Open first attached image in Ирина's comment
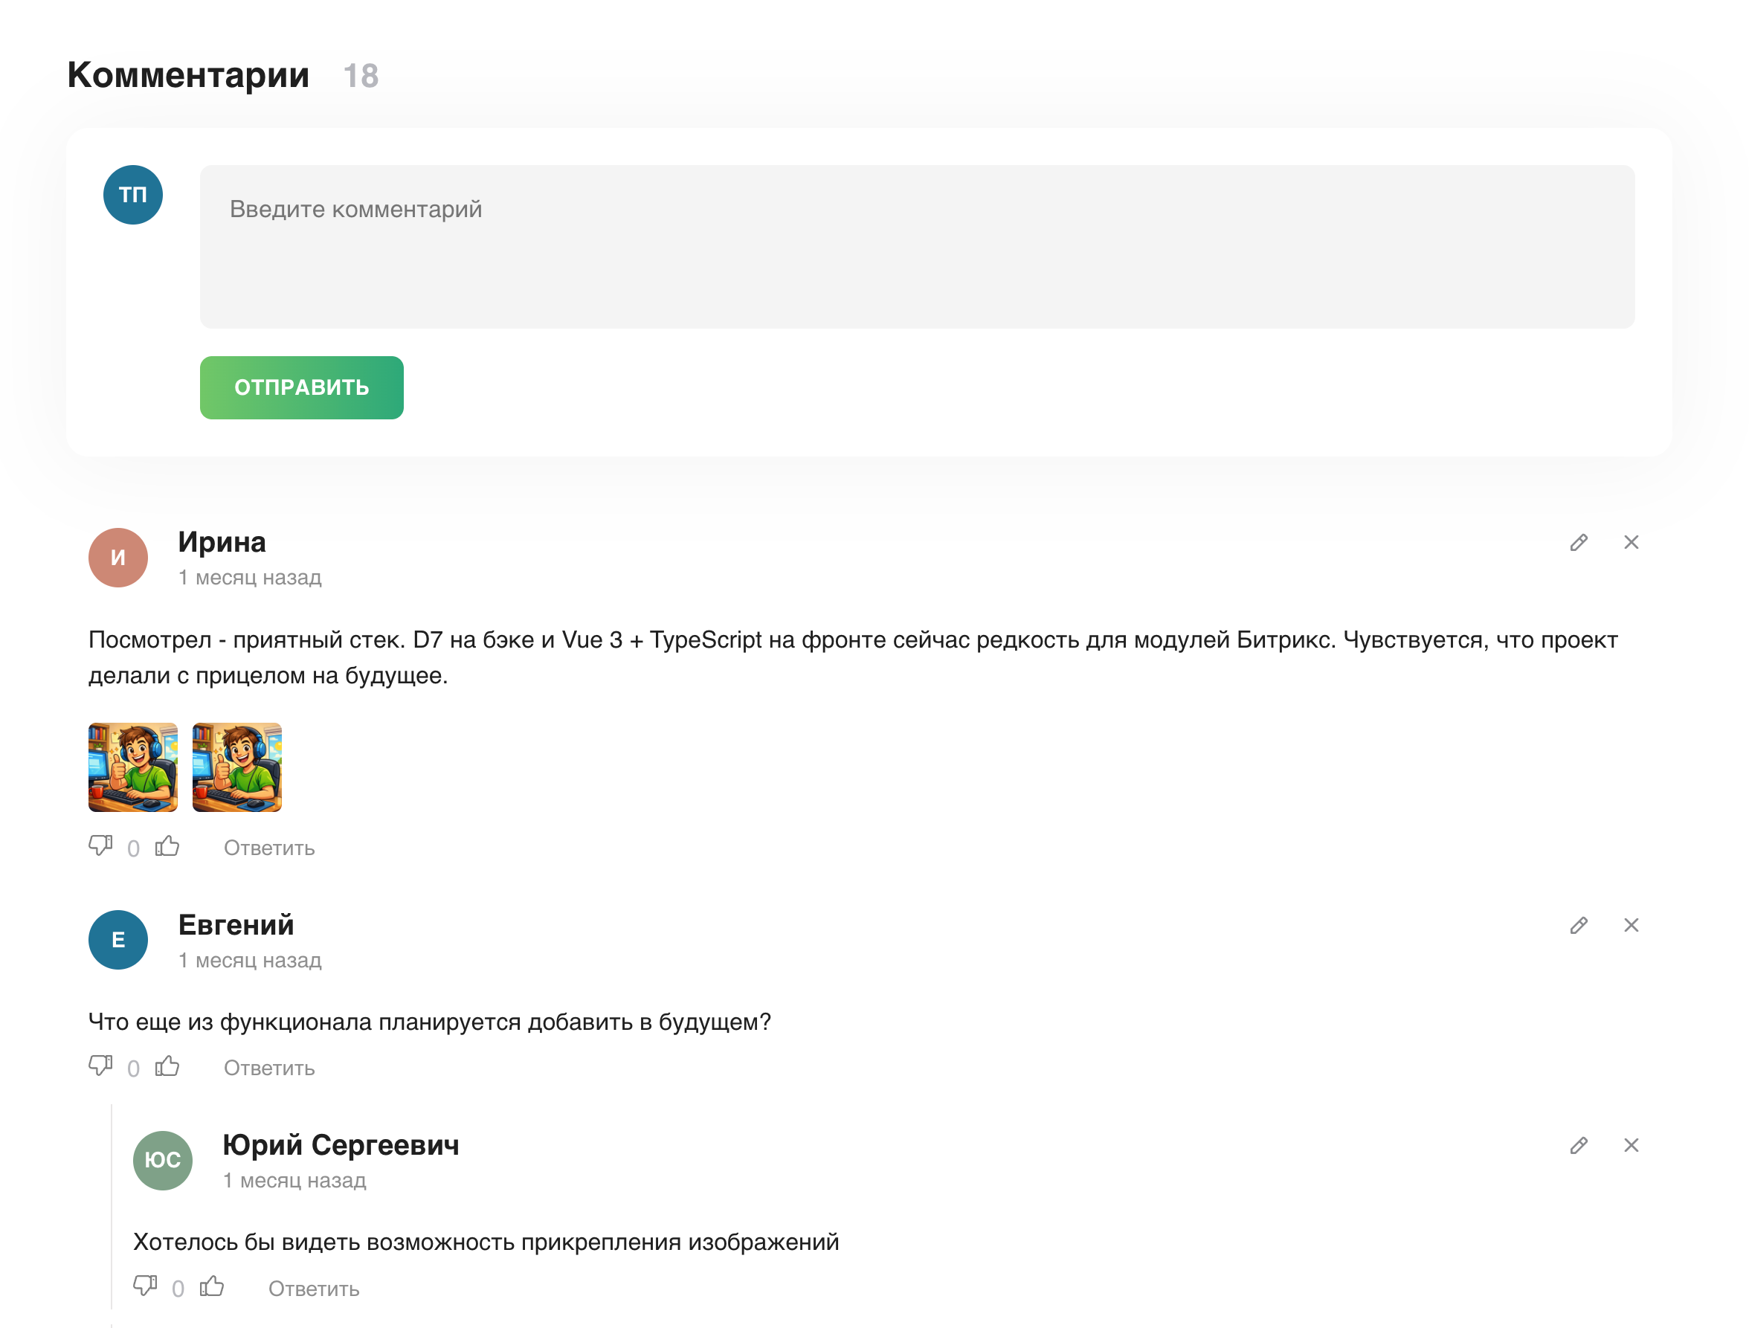Screen dimensions: 1749x1328 tap(133, 767)
